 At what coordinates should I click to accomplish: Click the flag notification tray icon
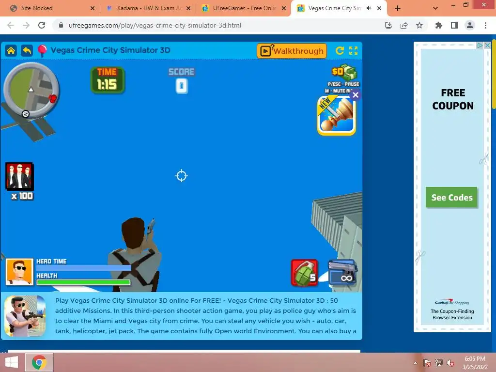pyautogui.click(x=427, y=363)
